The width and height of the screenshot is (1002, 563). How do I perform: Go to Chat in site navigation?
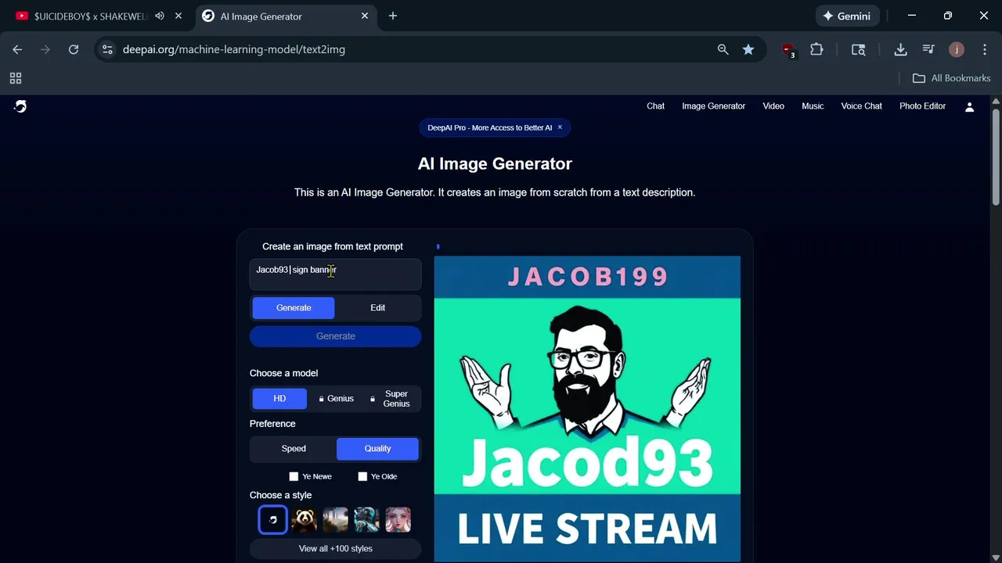(x=655, y=106)
